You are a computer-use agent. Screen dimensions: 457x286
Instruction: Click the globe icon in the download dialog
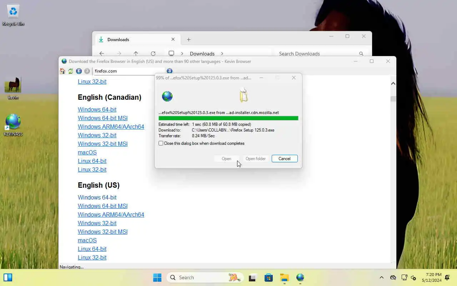tap(167, 96)
